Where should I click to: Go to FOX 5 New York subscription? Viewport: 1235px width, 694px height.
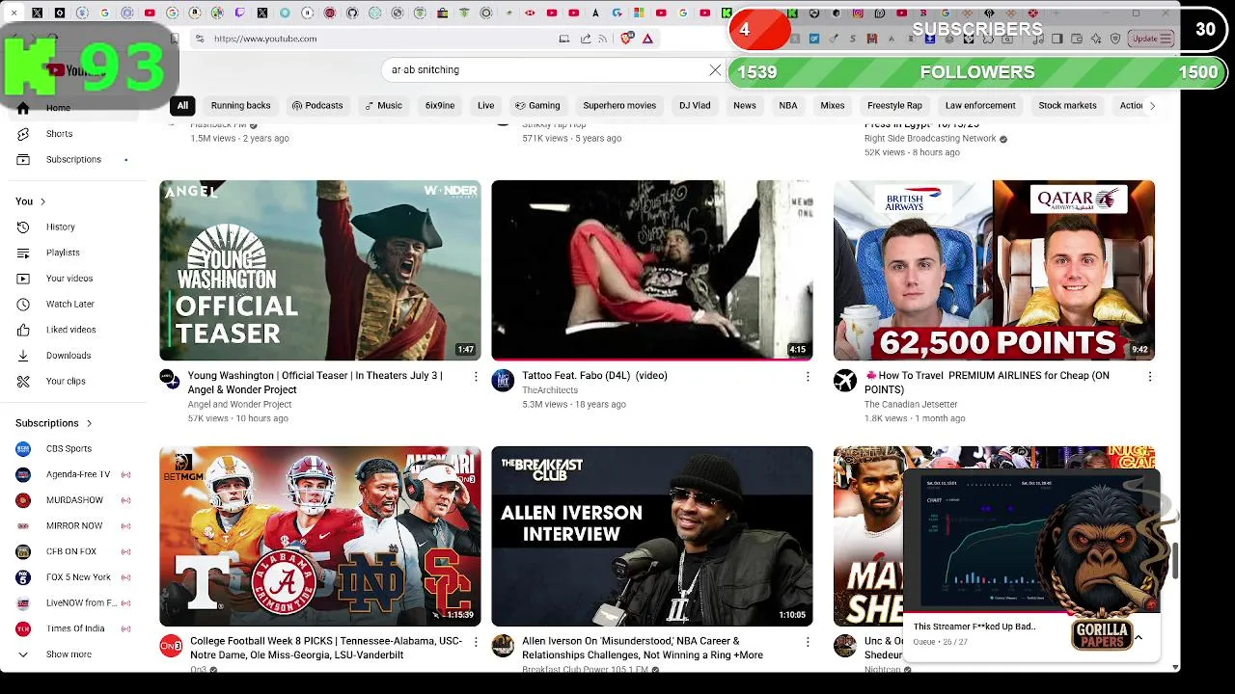73,577
